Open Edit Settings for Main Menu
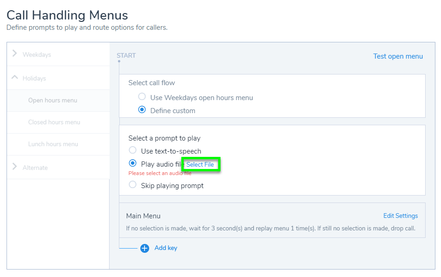The image size is (441, 277). 400,216
